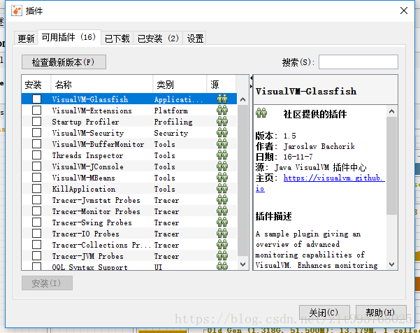Click the community icon in Tracer-Swing Probes row

tap(222, 222)
